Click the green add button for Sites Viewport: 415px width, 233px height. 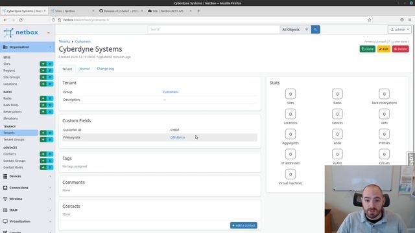pos(43,64)
